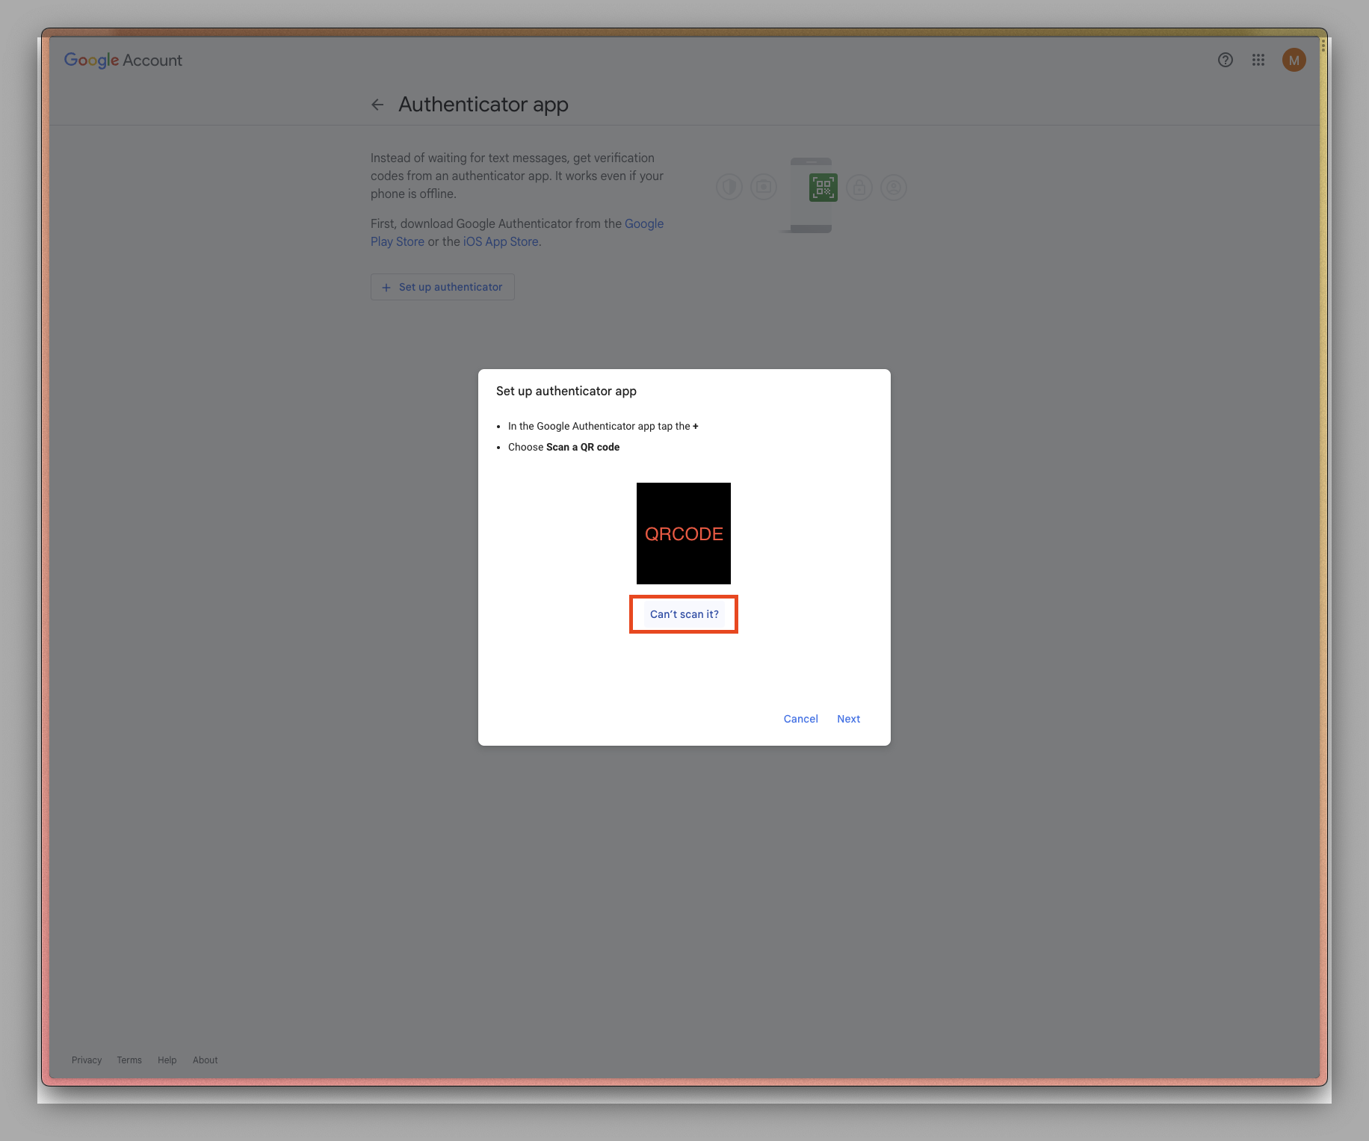Image resolution: width=1369 pixels, height=1141 pixels.
Task: Open the Google apps grid icon
Action: 1258,60
